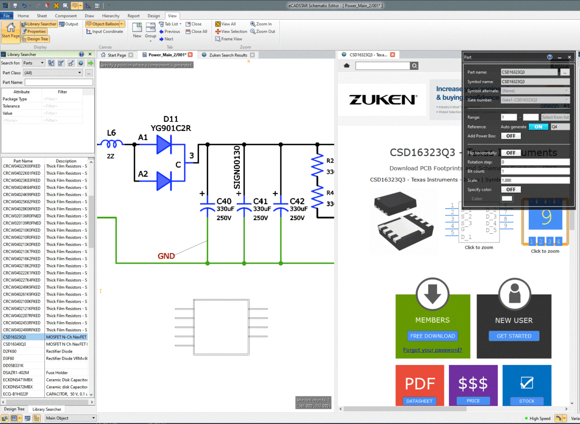Viewport: 580px width, 424px height.
Task: Click the Save icon in the quick access toolbar
Action: (14, 5)
